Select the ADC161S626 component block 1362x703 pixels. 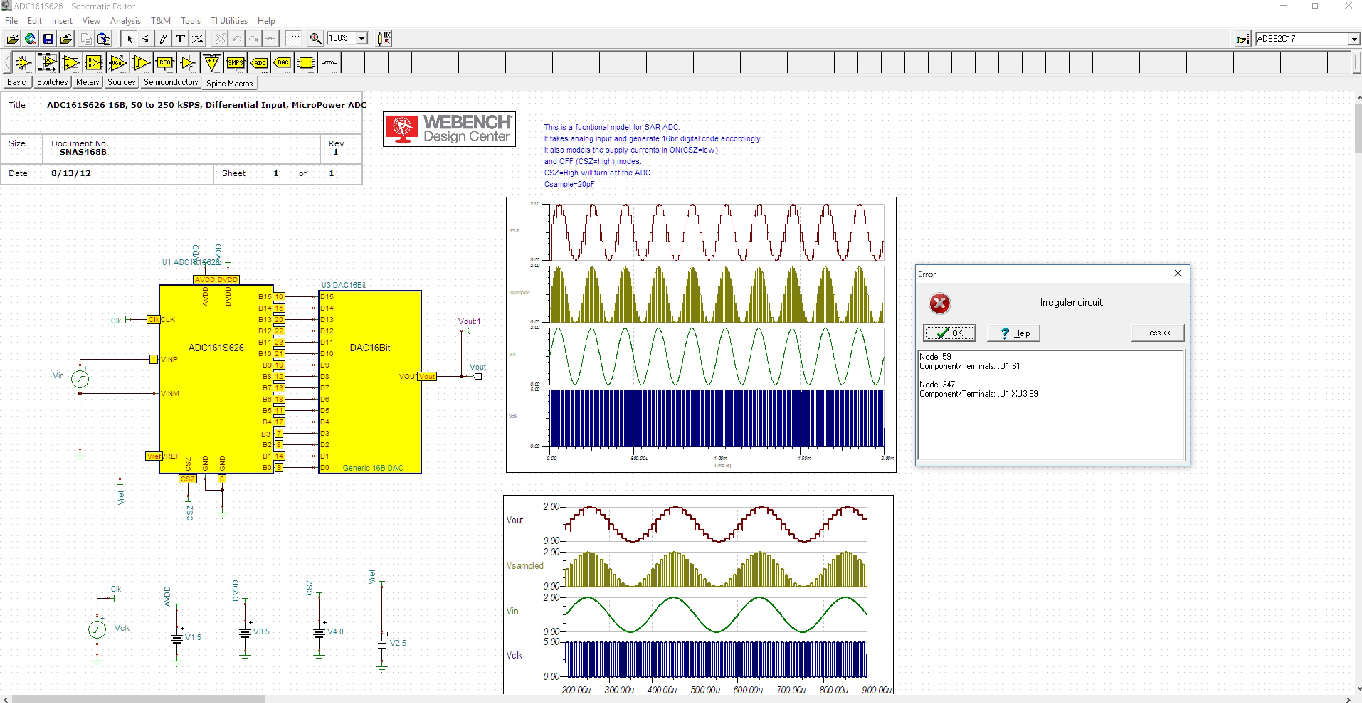pyautogui.click(x=216, y=379)
